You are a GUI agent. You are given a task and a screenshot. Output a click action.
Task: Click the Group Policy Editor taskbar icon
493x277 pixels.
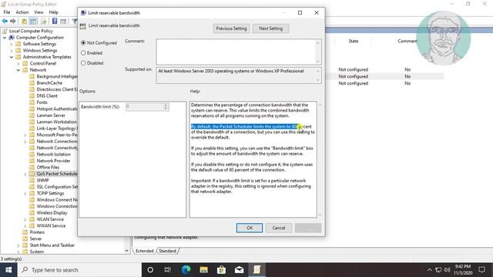point(257,270)
